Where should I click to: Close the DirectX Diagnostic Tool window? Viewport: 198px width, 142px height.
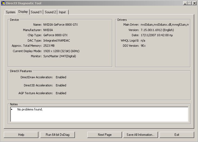click(194, 3)
